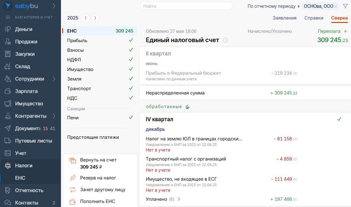
Task: Open Склад warehouse icon
Action: (x=7, y=66)
